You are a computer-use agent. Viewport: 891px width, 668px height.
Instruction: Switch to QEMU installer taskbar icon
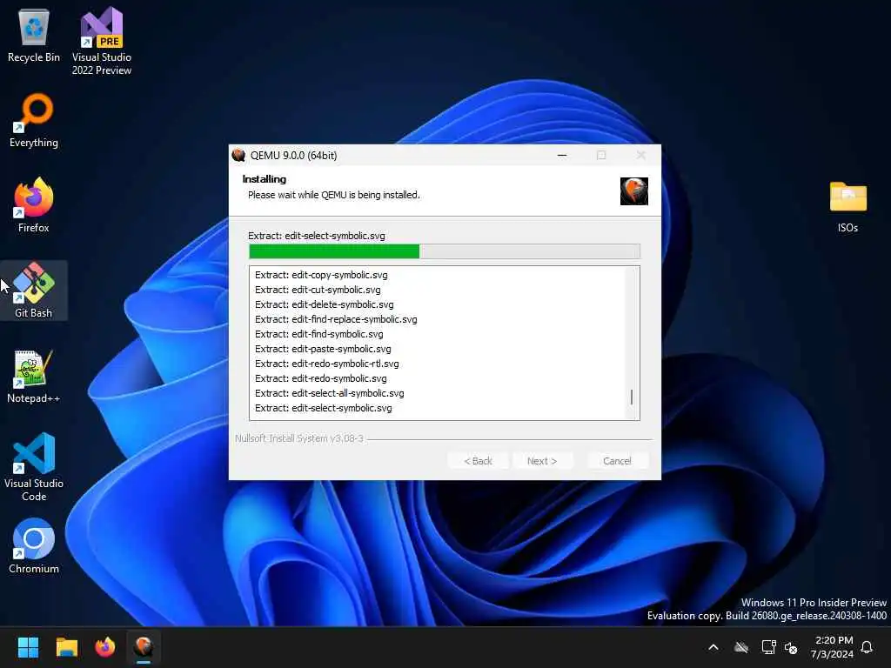[144, 647]
